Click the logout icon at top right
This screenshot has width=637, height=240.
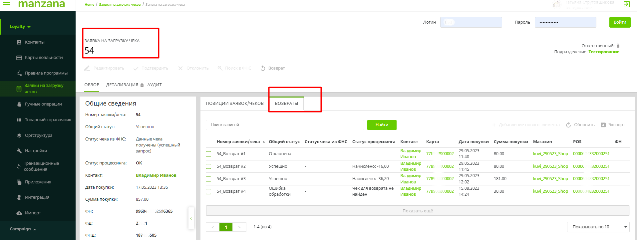pyautogui.click(x=626, y=4)
